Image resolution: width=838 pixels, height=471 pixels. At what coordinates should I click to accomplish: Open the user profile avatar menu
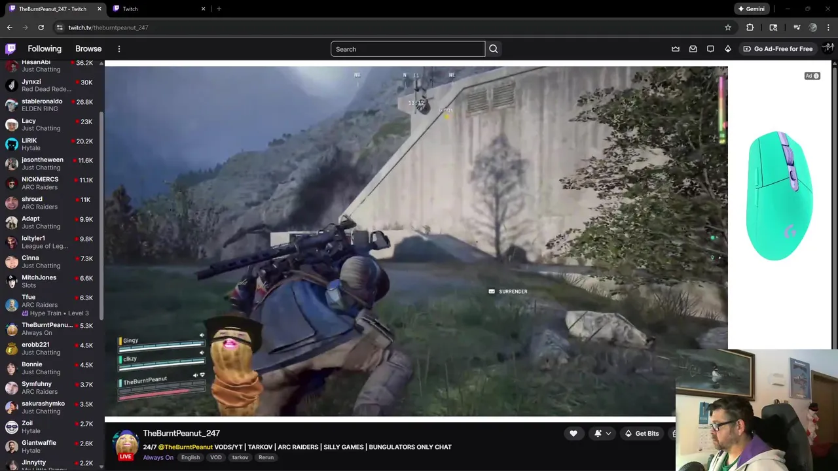click(x=828, y=48)
